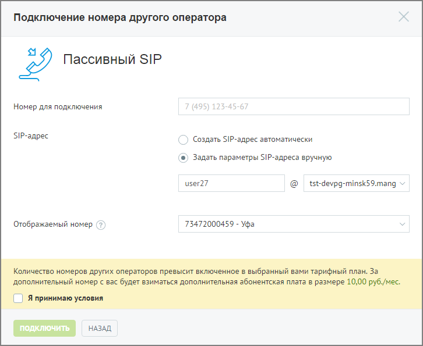Click the 10,00 руб./мес. price text

(373, 282)
